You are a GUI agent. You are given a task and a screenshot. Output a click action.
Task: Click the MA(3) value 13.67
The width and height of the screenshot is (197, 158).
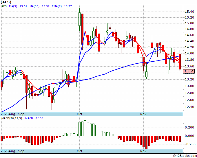[23, 6]
